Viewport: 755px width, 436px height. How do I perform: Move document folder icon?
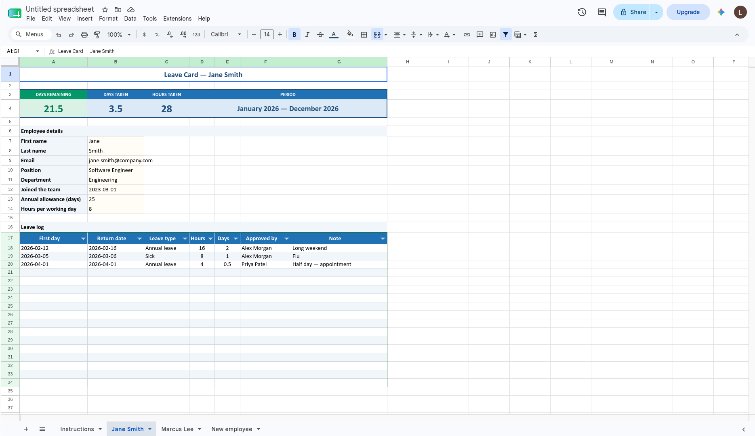pyautogui.click(x=118, y=9)
